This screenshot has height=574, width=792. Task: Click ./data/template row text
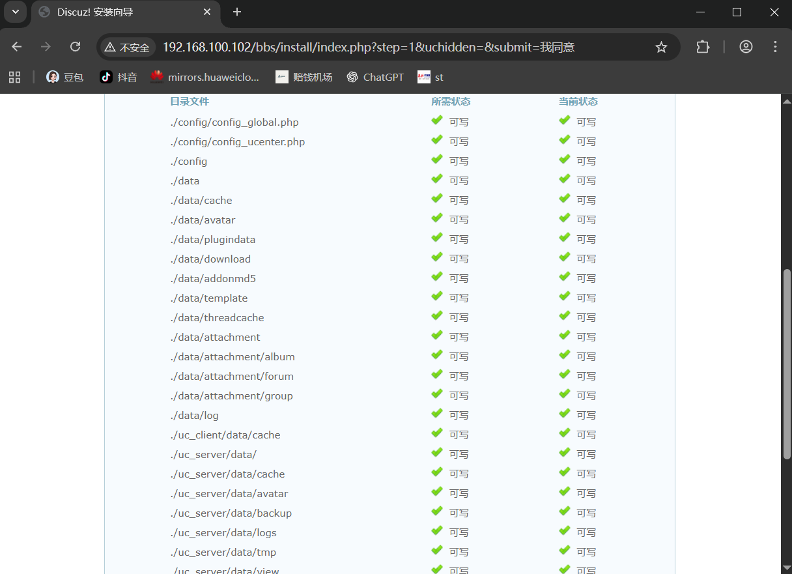tap(209, 298)
